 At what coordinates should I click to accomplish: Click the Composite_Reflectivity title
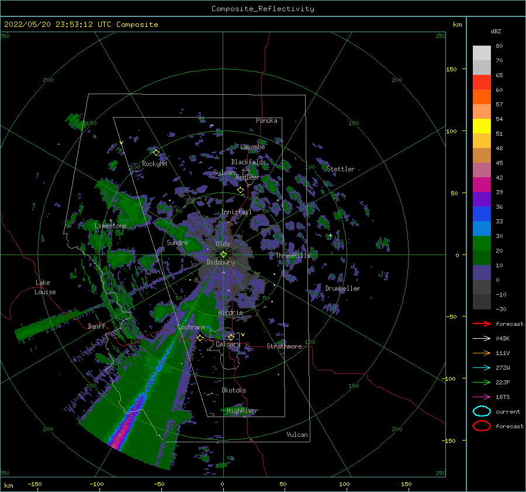tap(262, 9)
